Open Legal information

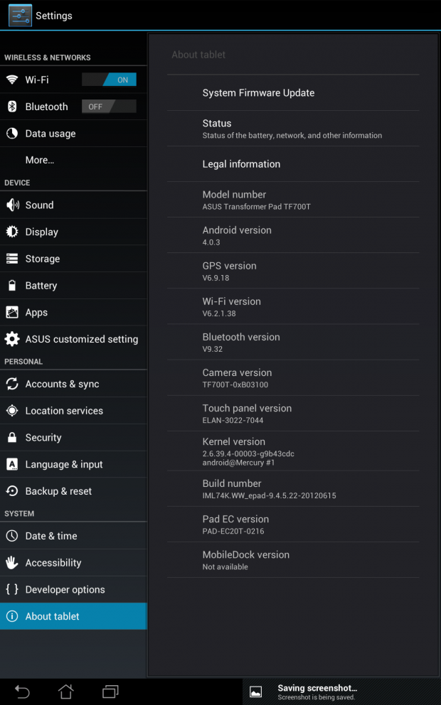[x=241, y=164]
